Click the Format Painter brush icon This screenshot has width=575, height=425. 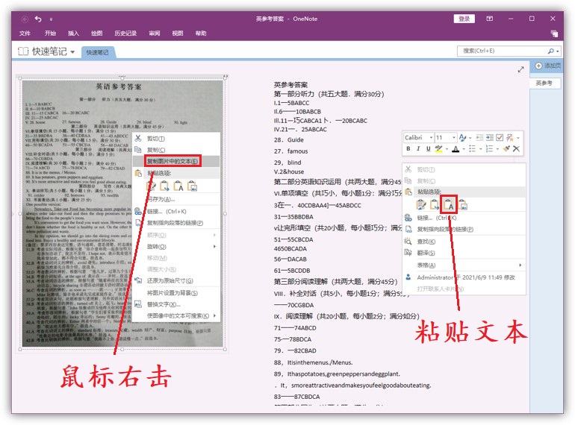(x=506, y=148)
